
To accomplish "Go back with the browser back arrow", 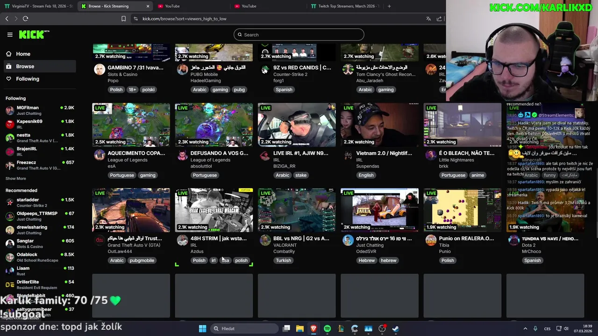I will 7,19.
